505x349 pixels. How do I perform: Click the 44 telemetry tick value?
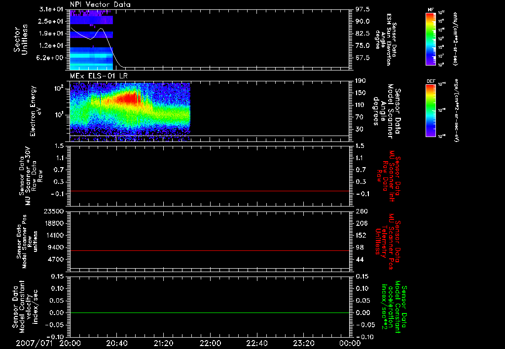coord(360,259)
